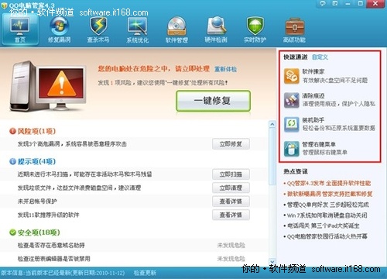
Task: Click the scrollbar down arrow of results list
Action: point(272,262)
